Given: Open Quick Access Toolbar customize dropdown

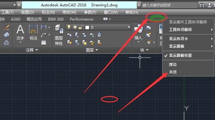Looking at the screenshot, I should (19, 5).
